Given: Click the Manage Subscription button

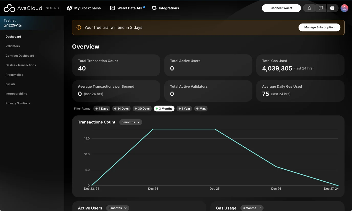Looking at the screenshot, I should point(319,27).
